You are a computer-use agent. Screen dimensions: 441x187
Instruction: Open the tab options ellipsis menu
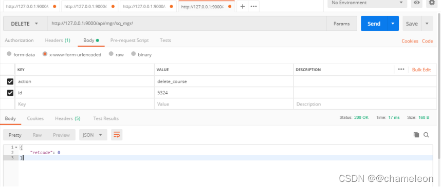(254, 6)
